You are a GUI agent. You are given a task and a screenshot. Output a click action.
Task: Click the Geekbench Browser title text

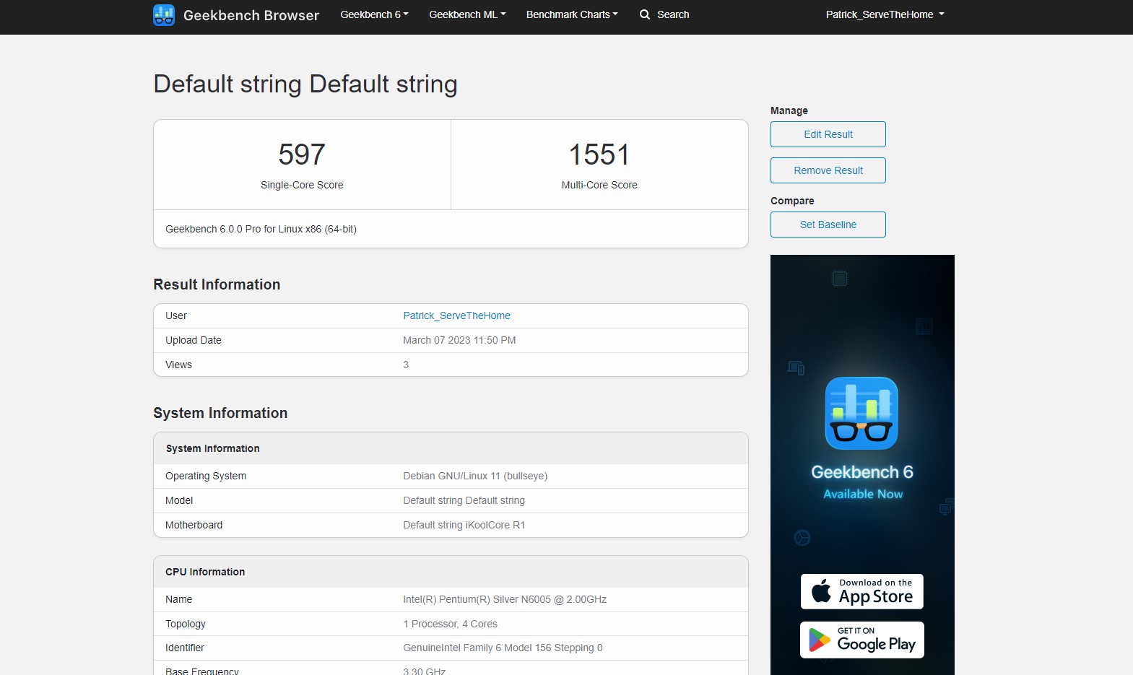click(251, 15)
